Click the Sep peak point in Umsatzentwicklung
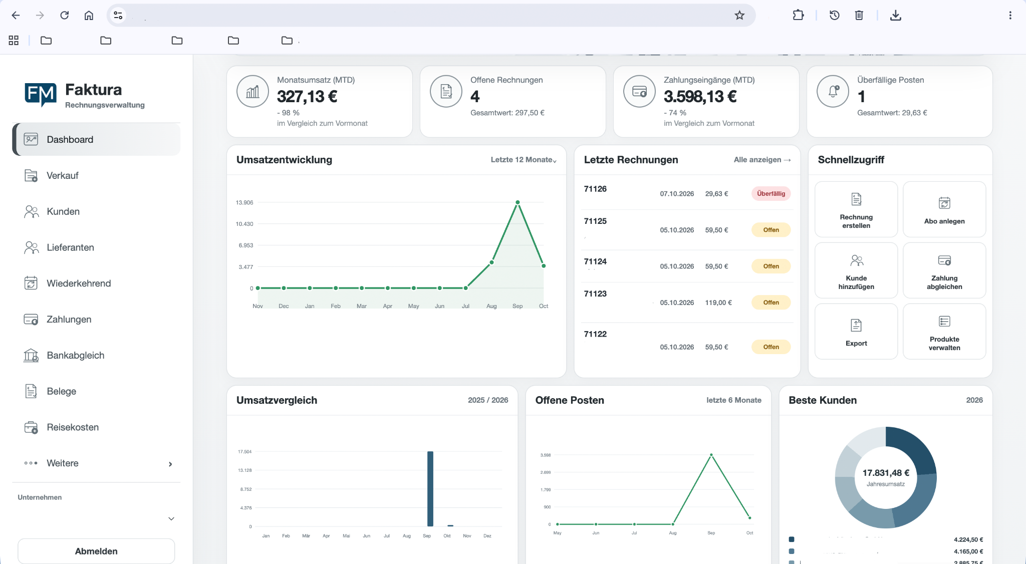 coord(518,202)
